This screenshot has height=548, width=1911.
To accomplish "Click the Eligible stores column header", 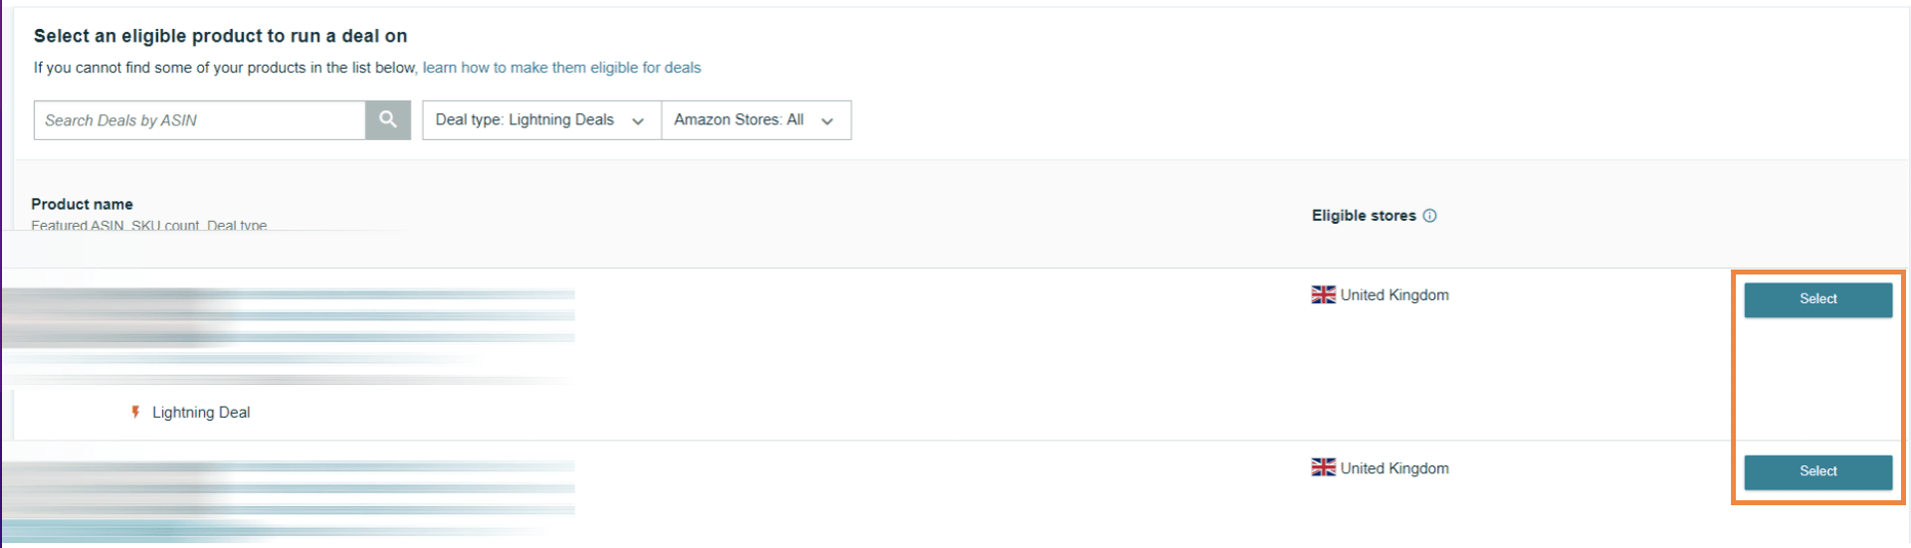I will coord(1364,216).
